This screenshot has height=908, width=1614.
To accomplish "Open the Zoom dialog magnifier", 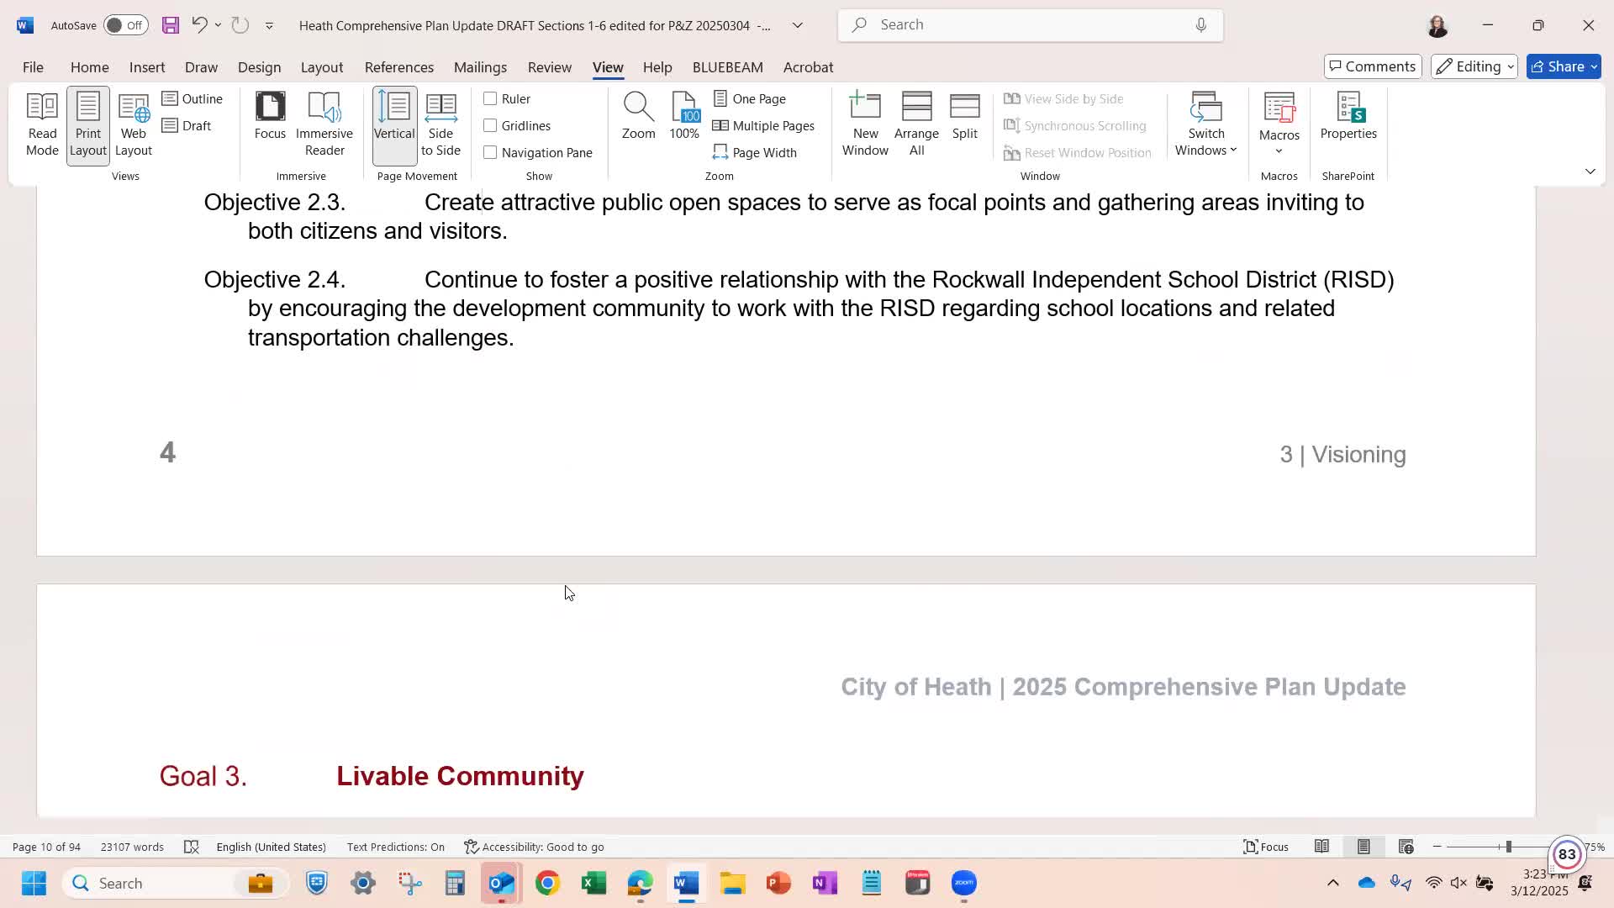I will [638, 116].
